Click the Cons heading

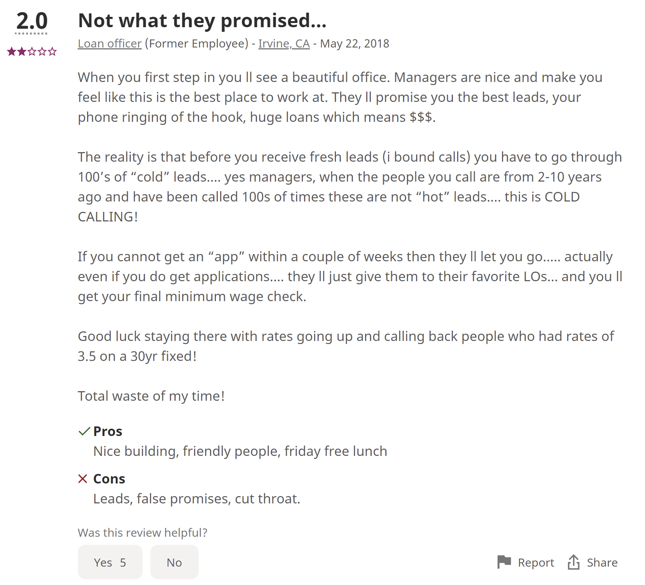click(x=109, y=479)
